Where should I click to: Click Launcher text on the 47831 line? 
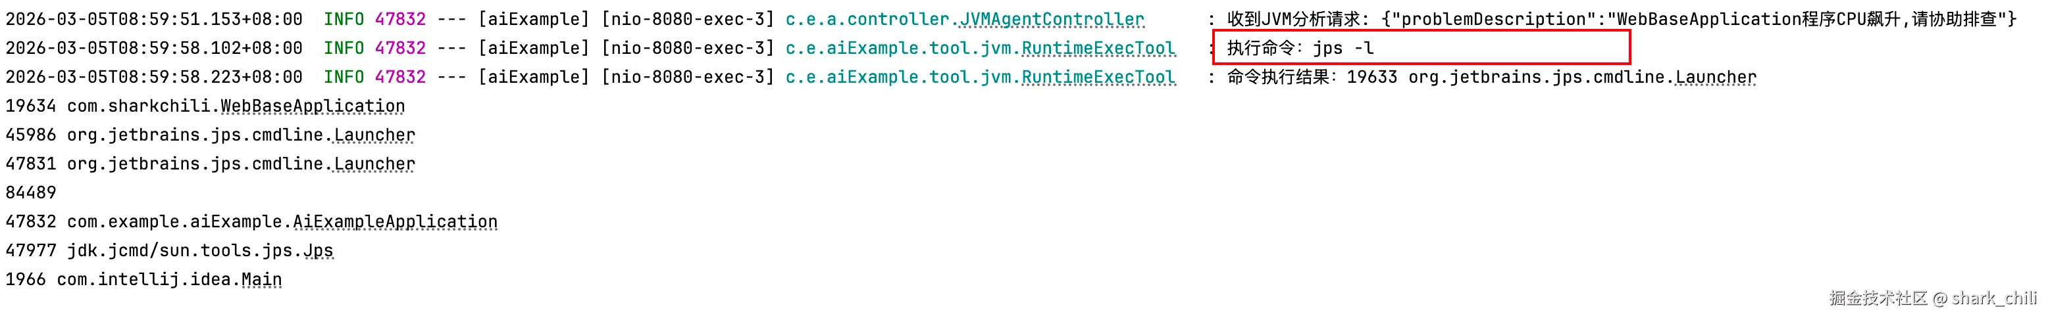(374, 164)
